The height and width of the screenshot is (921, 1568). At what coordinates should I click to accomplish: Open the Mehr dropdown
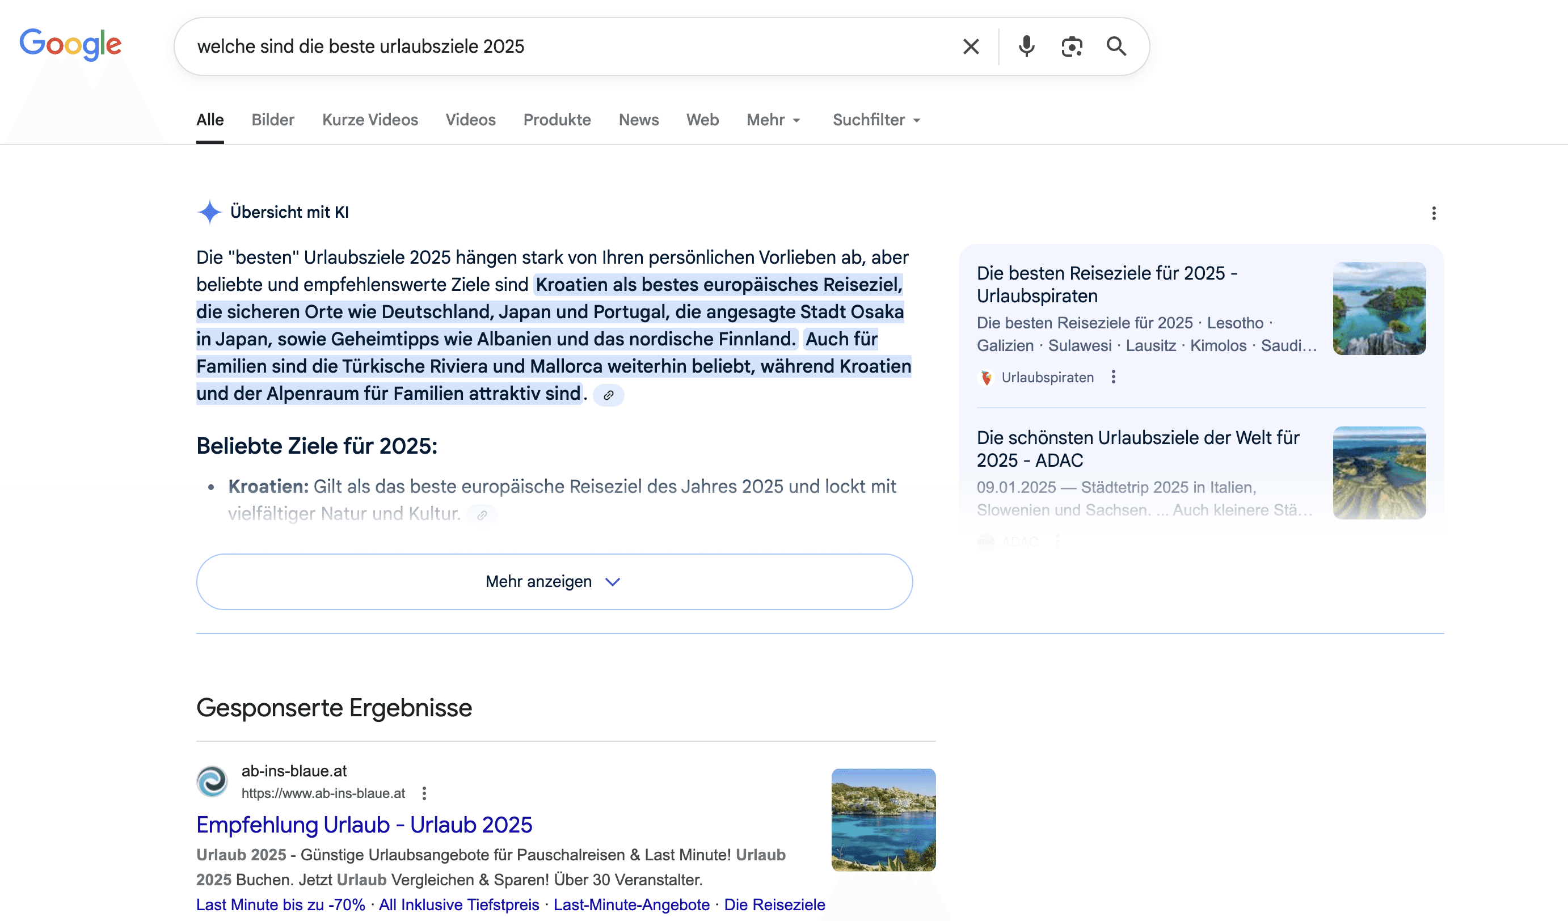[773, 120]
